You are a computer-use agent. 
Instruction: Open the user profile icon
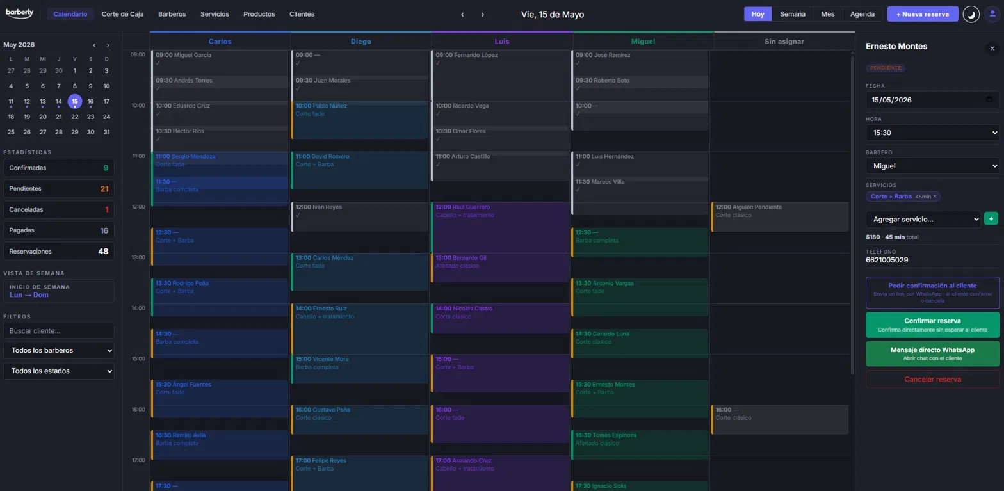pyautogui.click(x=992, y=14)
